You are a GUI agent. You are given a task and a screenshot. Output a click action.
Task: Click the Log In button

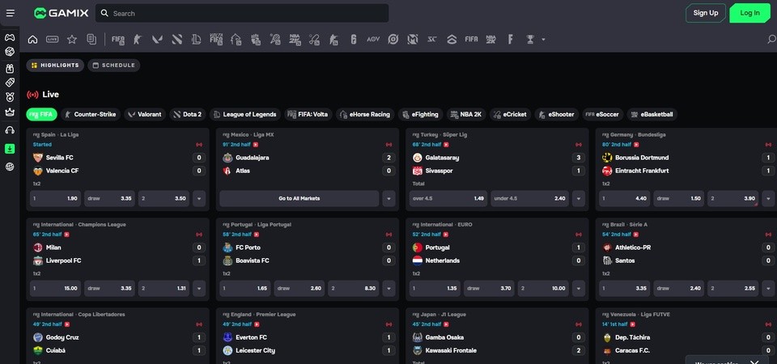749,14
